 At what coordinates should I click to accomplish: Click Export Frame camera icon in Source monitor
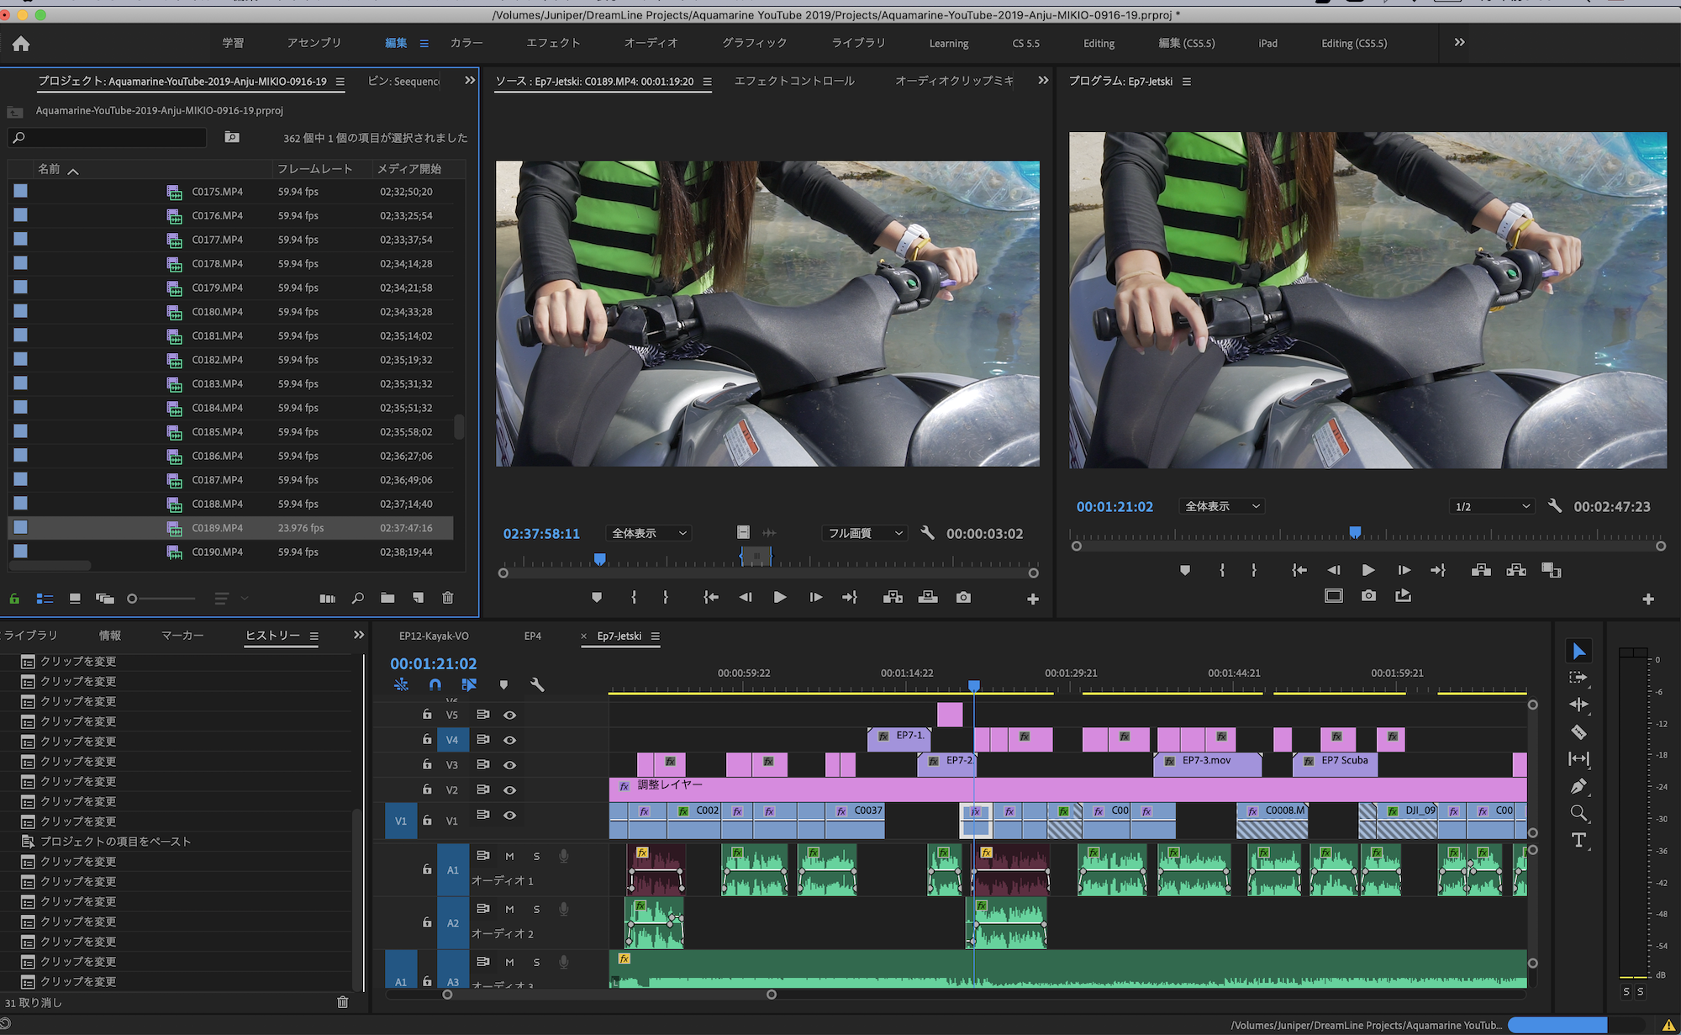(x=963, y=597)
